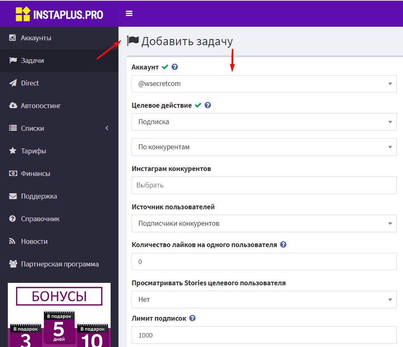Screen dimensions: 403x347
Task: Click the list icon beside Списки
Action: [x=13, y=128]
